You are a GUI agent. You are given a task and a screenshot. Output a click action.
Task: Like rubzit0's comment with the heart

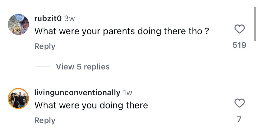click(x=239, y=29)
